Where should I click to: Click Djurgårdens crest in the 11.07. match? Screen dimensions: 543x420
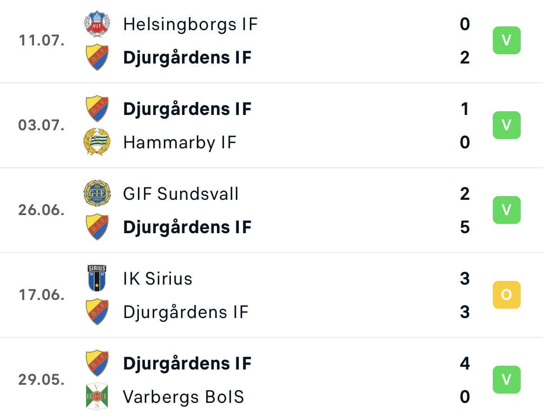click(97, 57)
